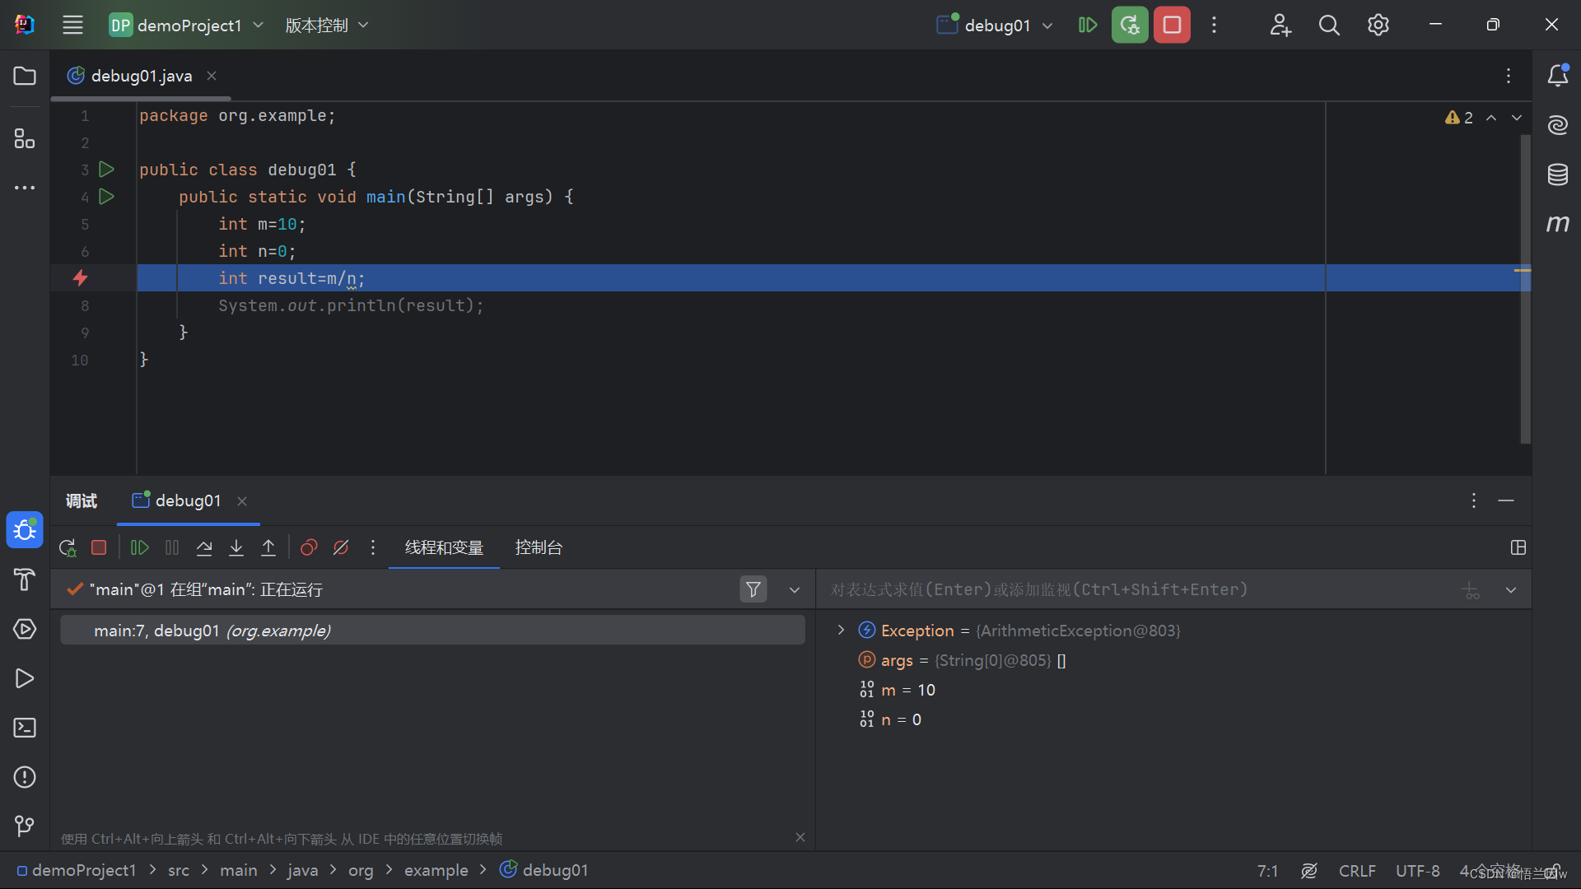Dismiss the frame switching hint
Screen dimensions: 1581x889
pyautogui.click(x=800, y=837)
